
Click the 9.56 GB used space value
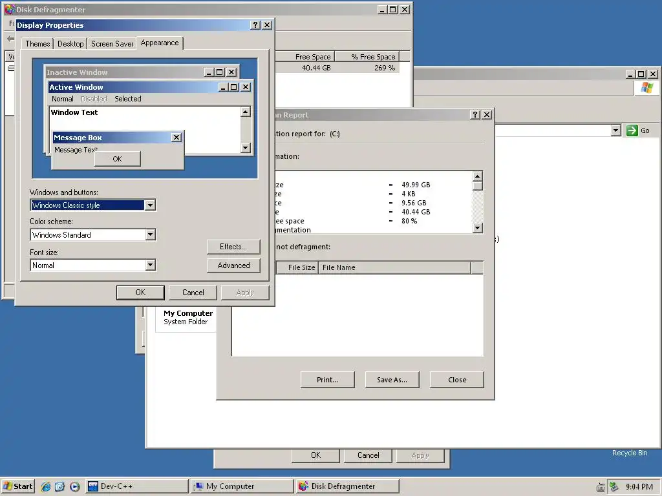(414, 203)
